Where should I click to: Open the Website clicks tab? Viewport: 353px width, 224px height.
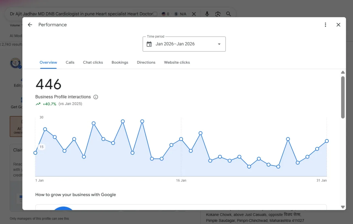(177, 62)
